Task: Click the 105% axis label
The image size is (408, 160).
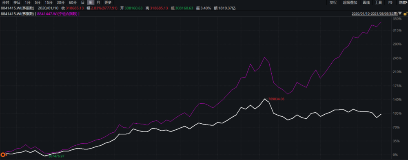Action: pos(397,113)
